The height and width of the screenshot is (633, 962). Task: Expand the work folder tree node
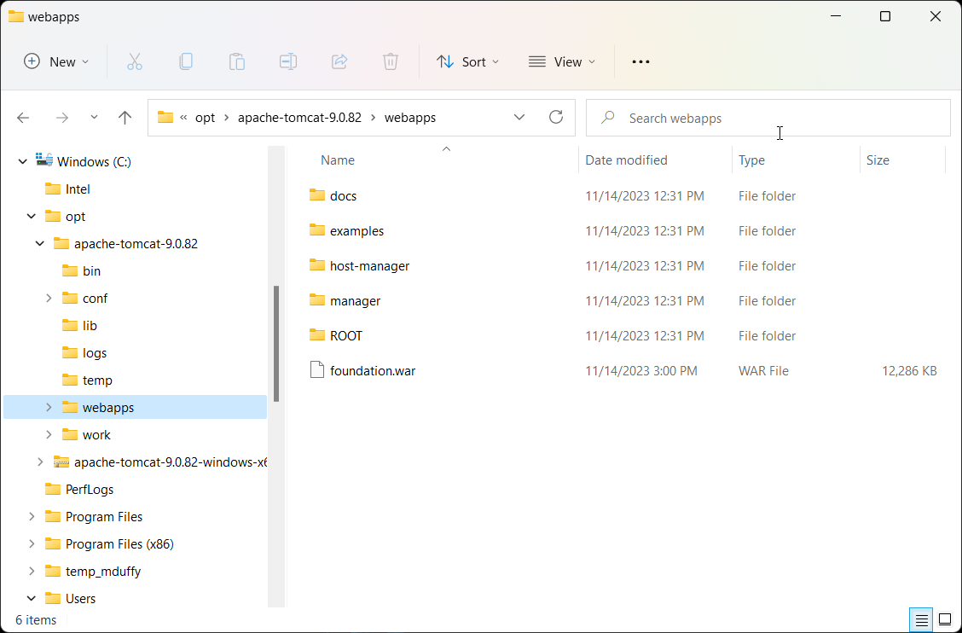tap(49, 435)
